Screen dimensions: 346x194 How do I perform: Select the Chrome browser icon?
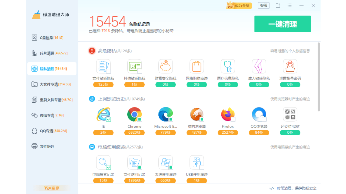click(134, 114)
